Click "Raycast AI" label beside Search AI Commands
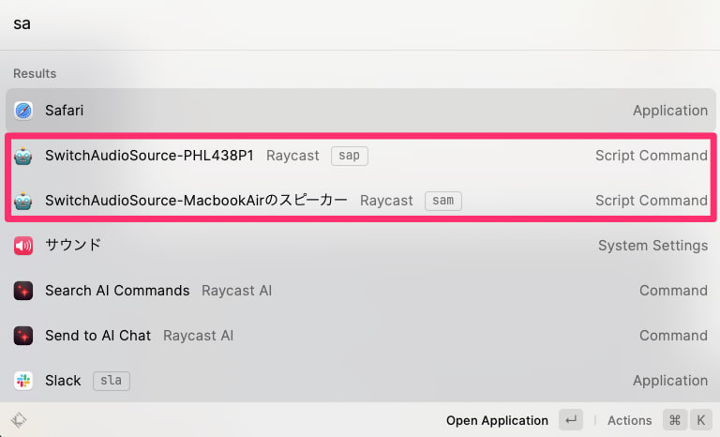The width and height of the screenshot is (720, 437). (237, 291)
